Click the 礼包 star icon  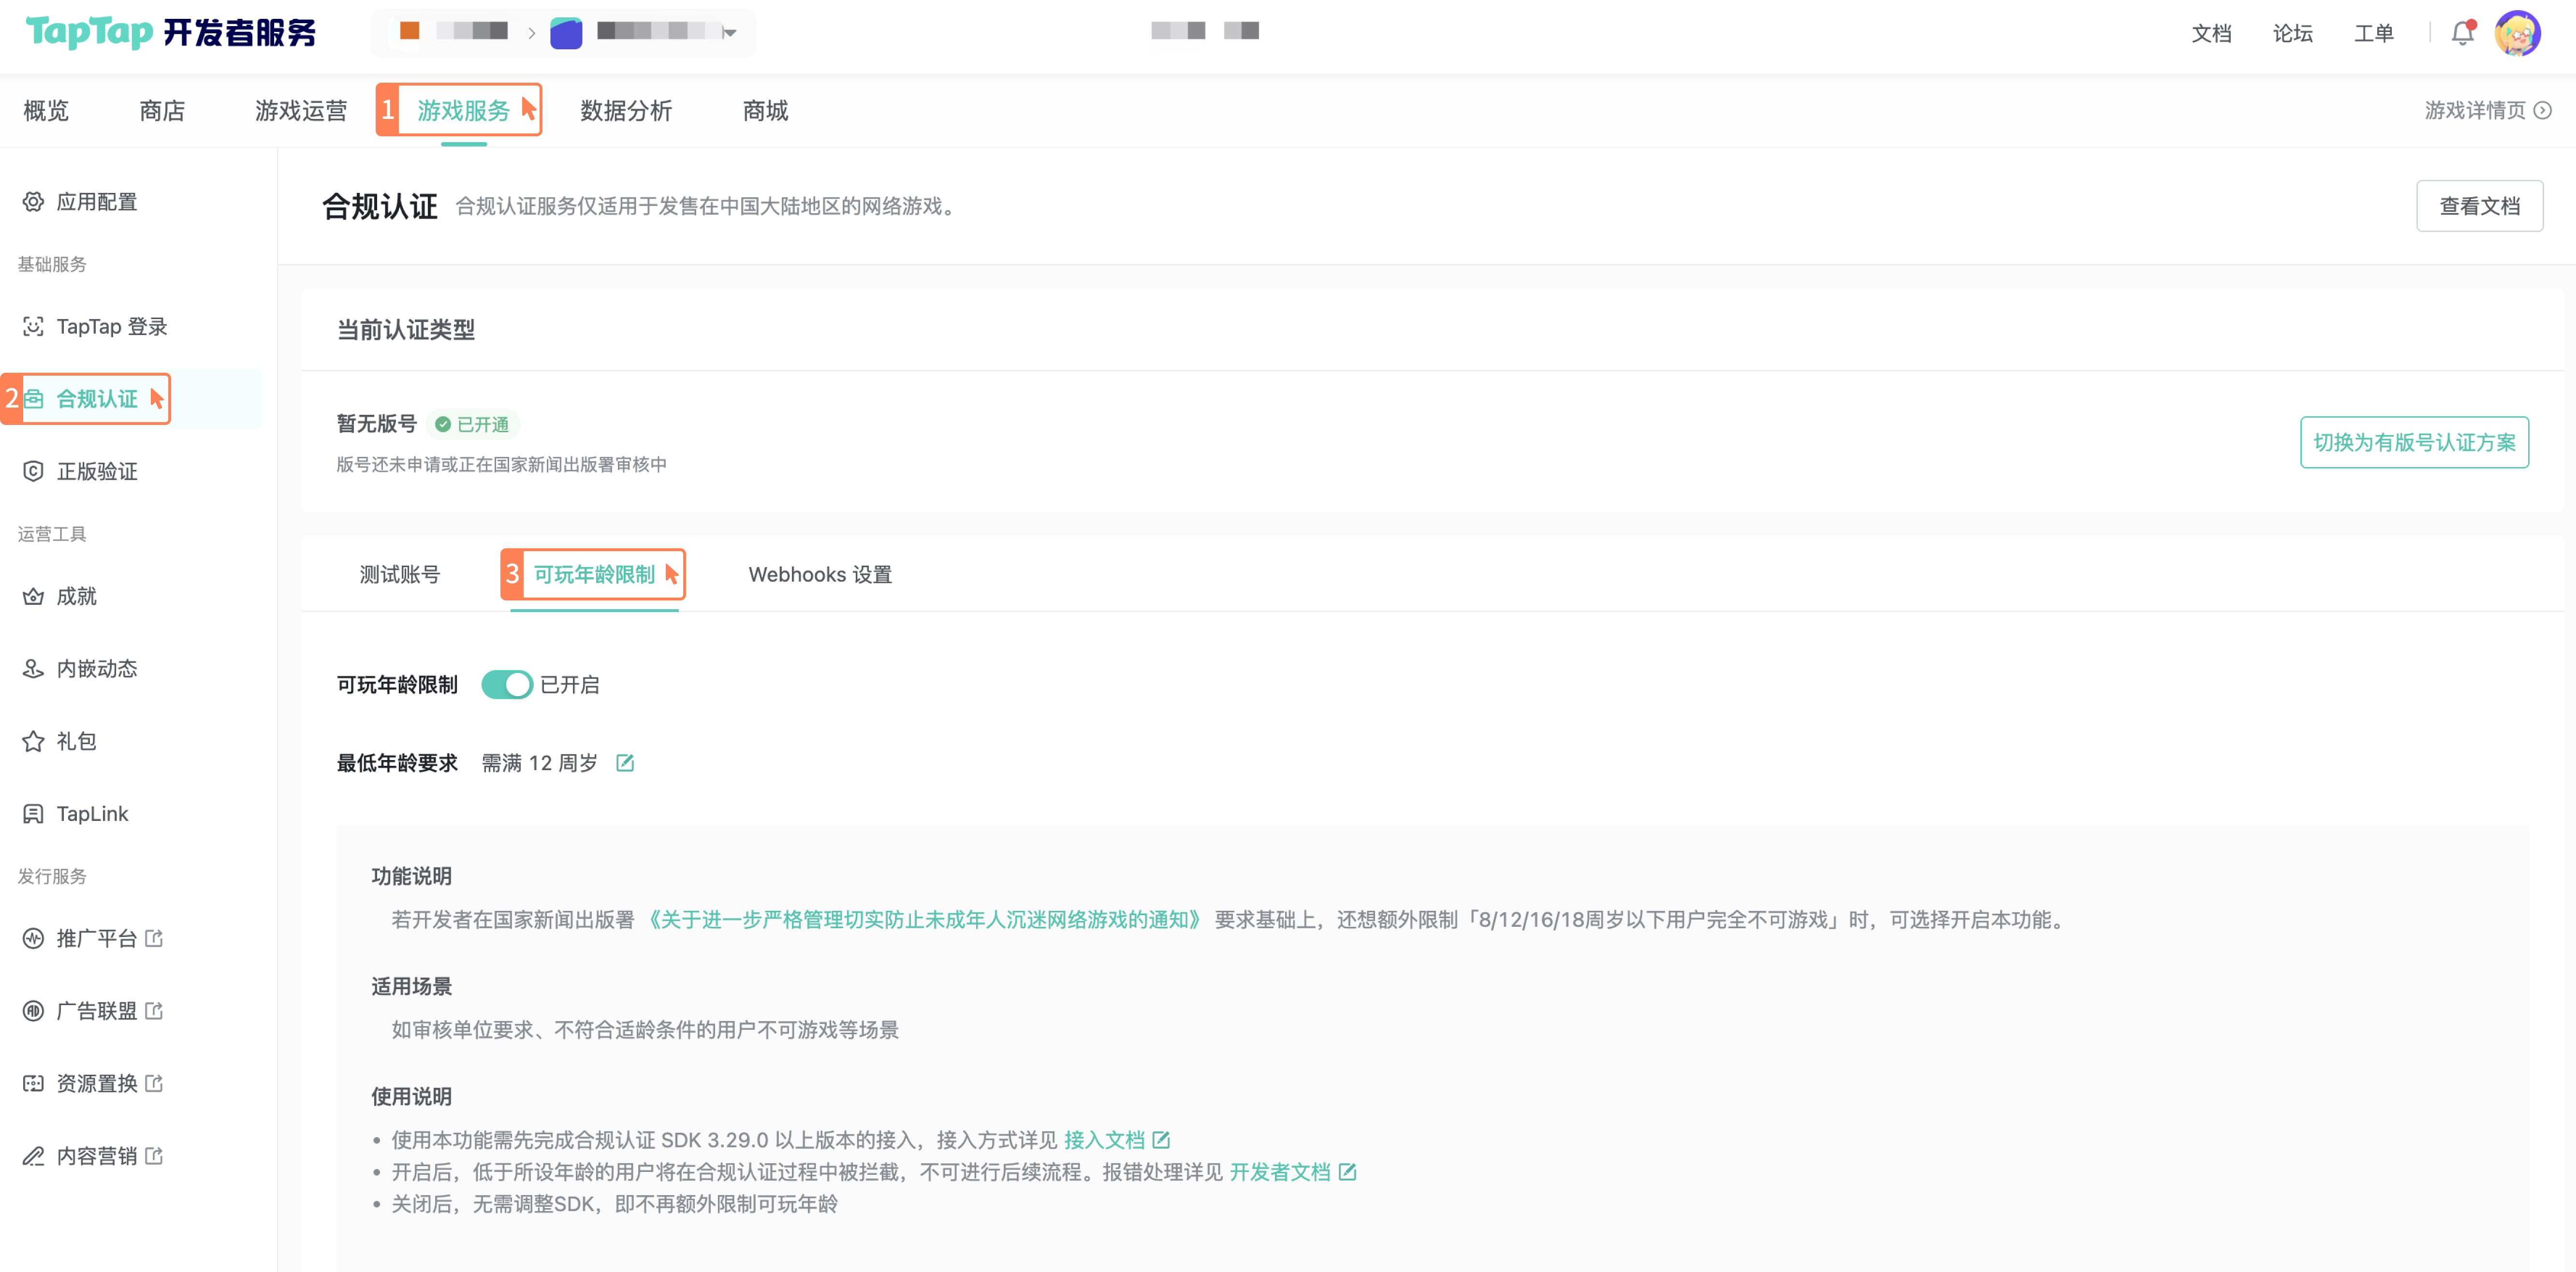tap(33, 741)
